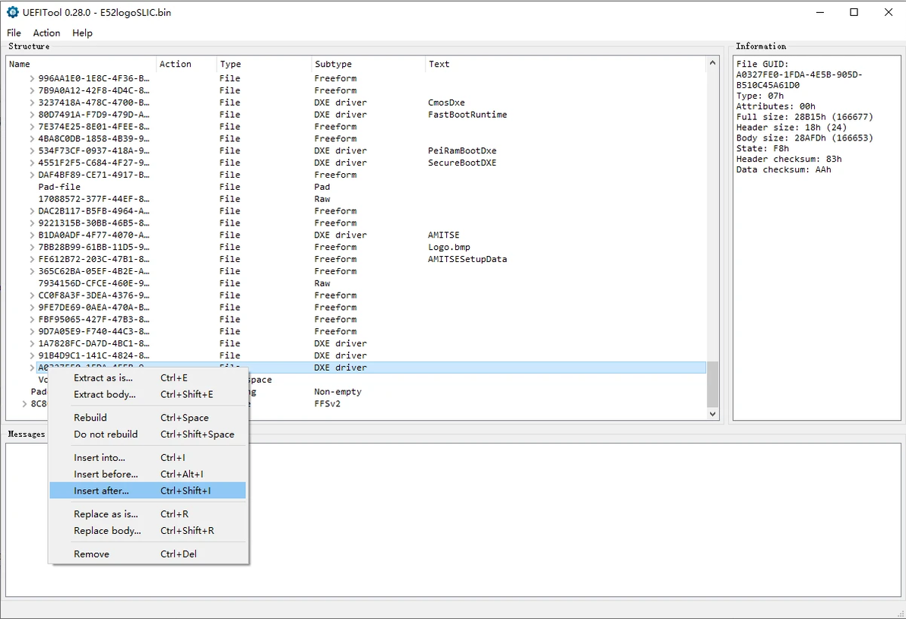906x619 pixels.
Task: Click the Subtype column header
Action: click(368, 64)
